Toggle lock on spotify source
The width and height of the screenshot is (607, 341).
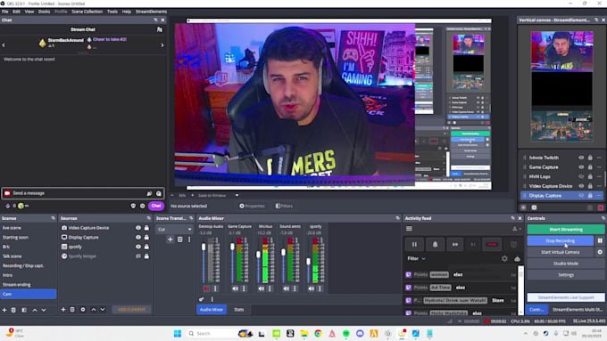point(146,247)
